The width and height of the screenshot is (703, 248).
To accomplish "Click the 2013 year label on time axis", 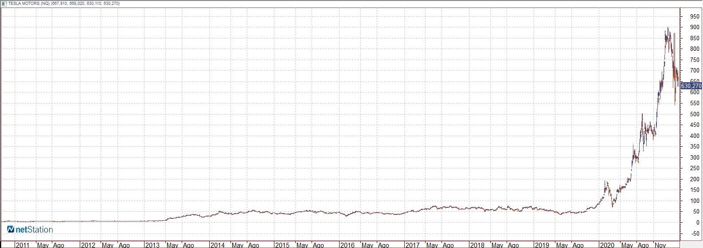I will tap(152, 244).
